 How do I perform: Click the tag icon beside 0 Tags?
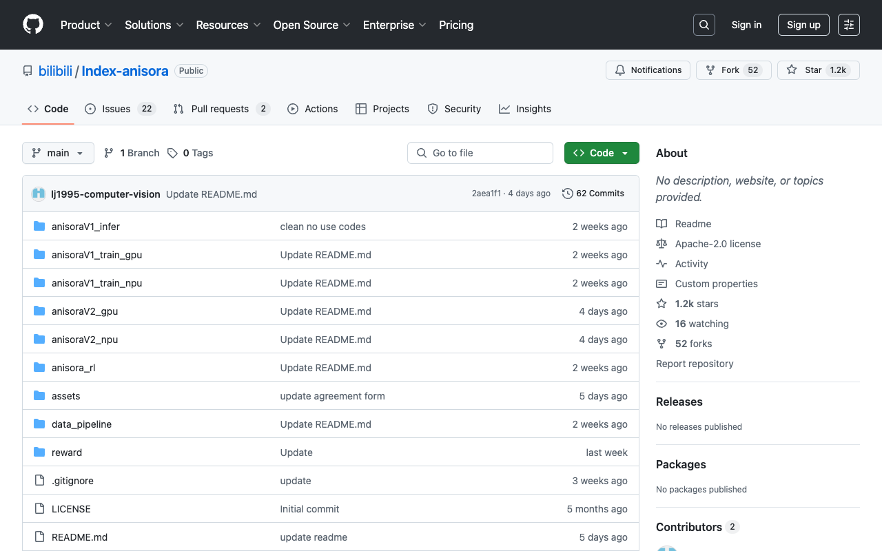pyautogui.click(x=172, y=153)
